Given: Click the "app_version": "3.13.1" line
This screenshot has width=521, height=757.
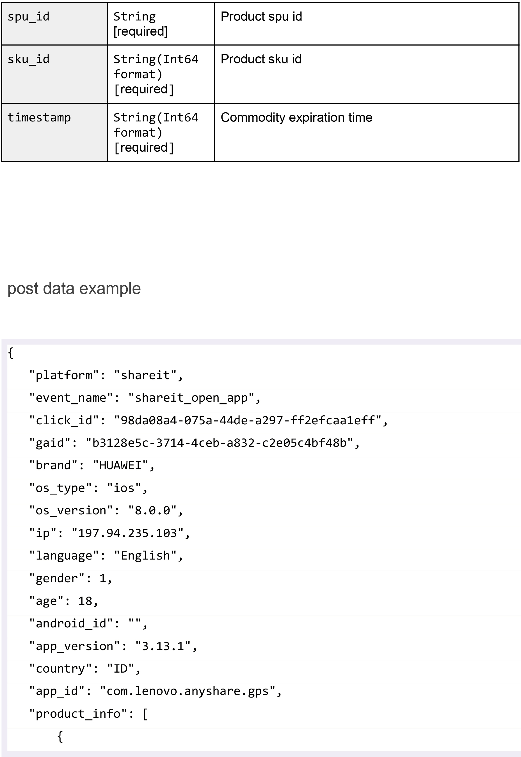Looking at the screenshot, I should (113, 646).
